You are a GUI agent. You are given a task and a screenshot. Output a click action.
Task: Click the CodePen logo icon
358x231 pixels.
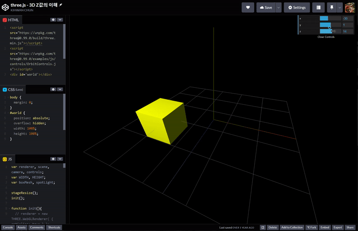coord(5,7)
